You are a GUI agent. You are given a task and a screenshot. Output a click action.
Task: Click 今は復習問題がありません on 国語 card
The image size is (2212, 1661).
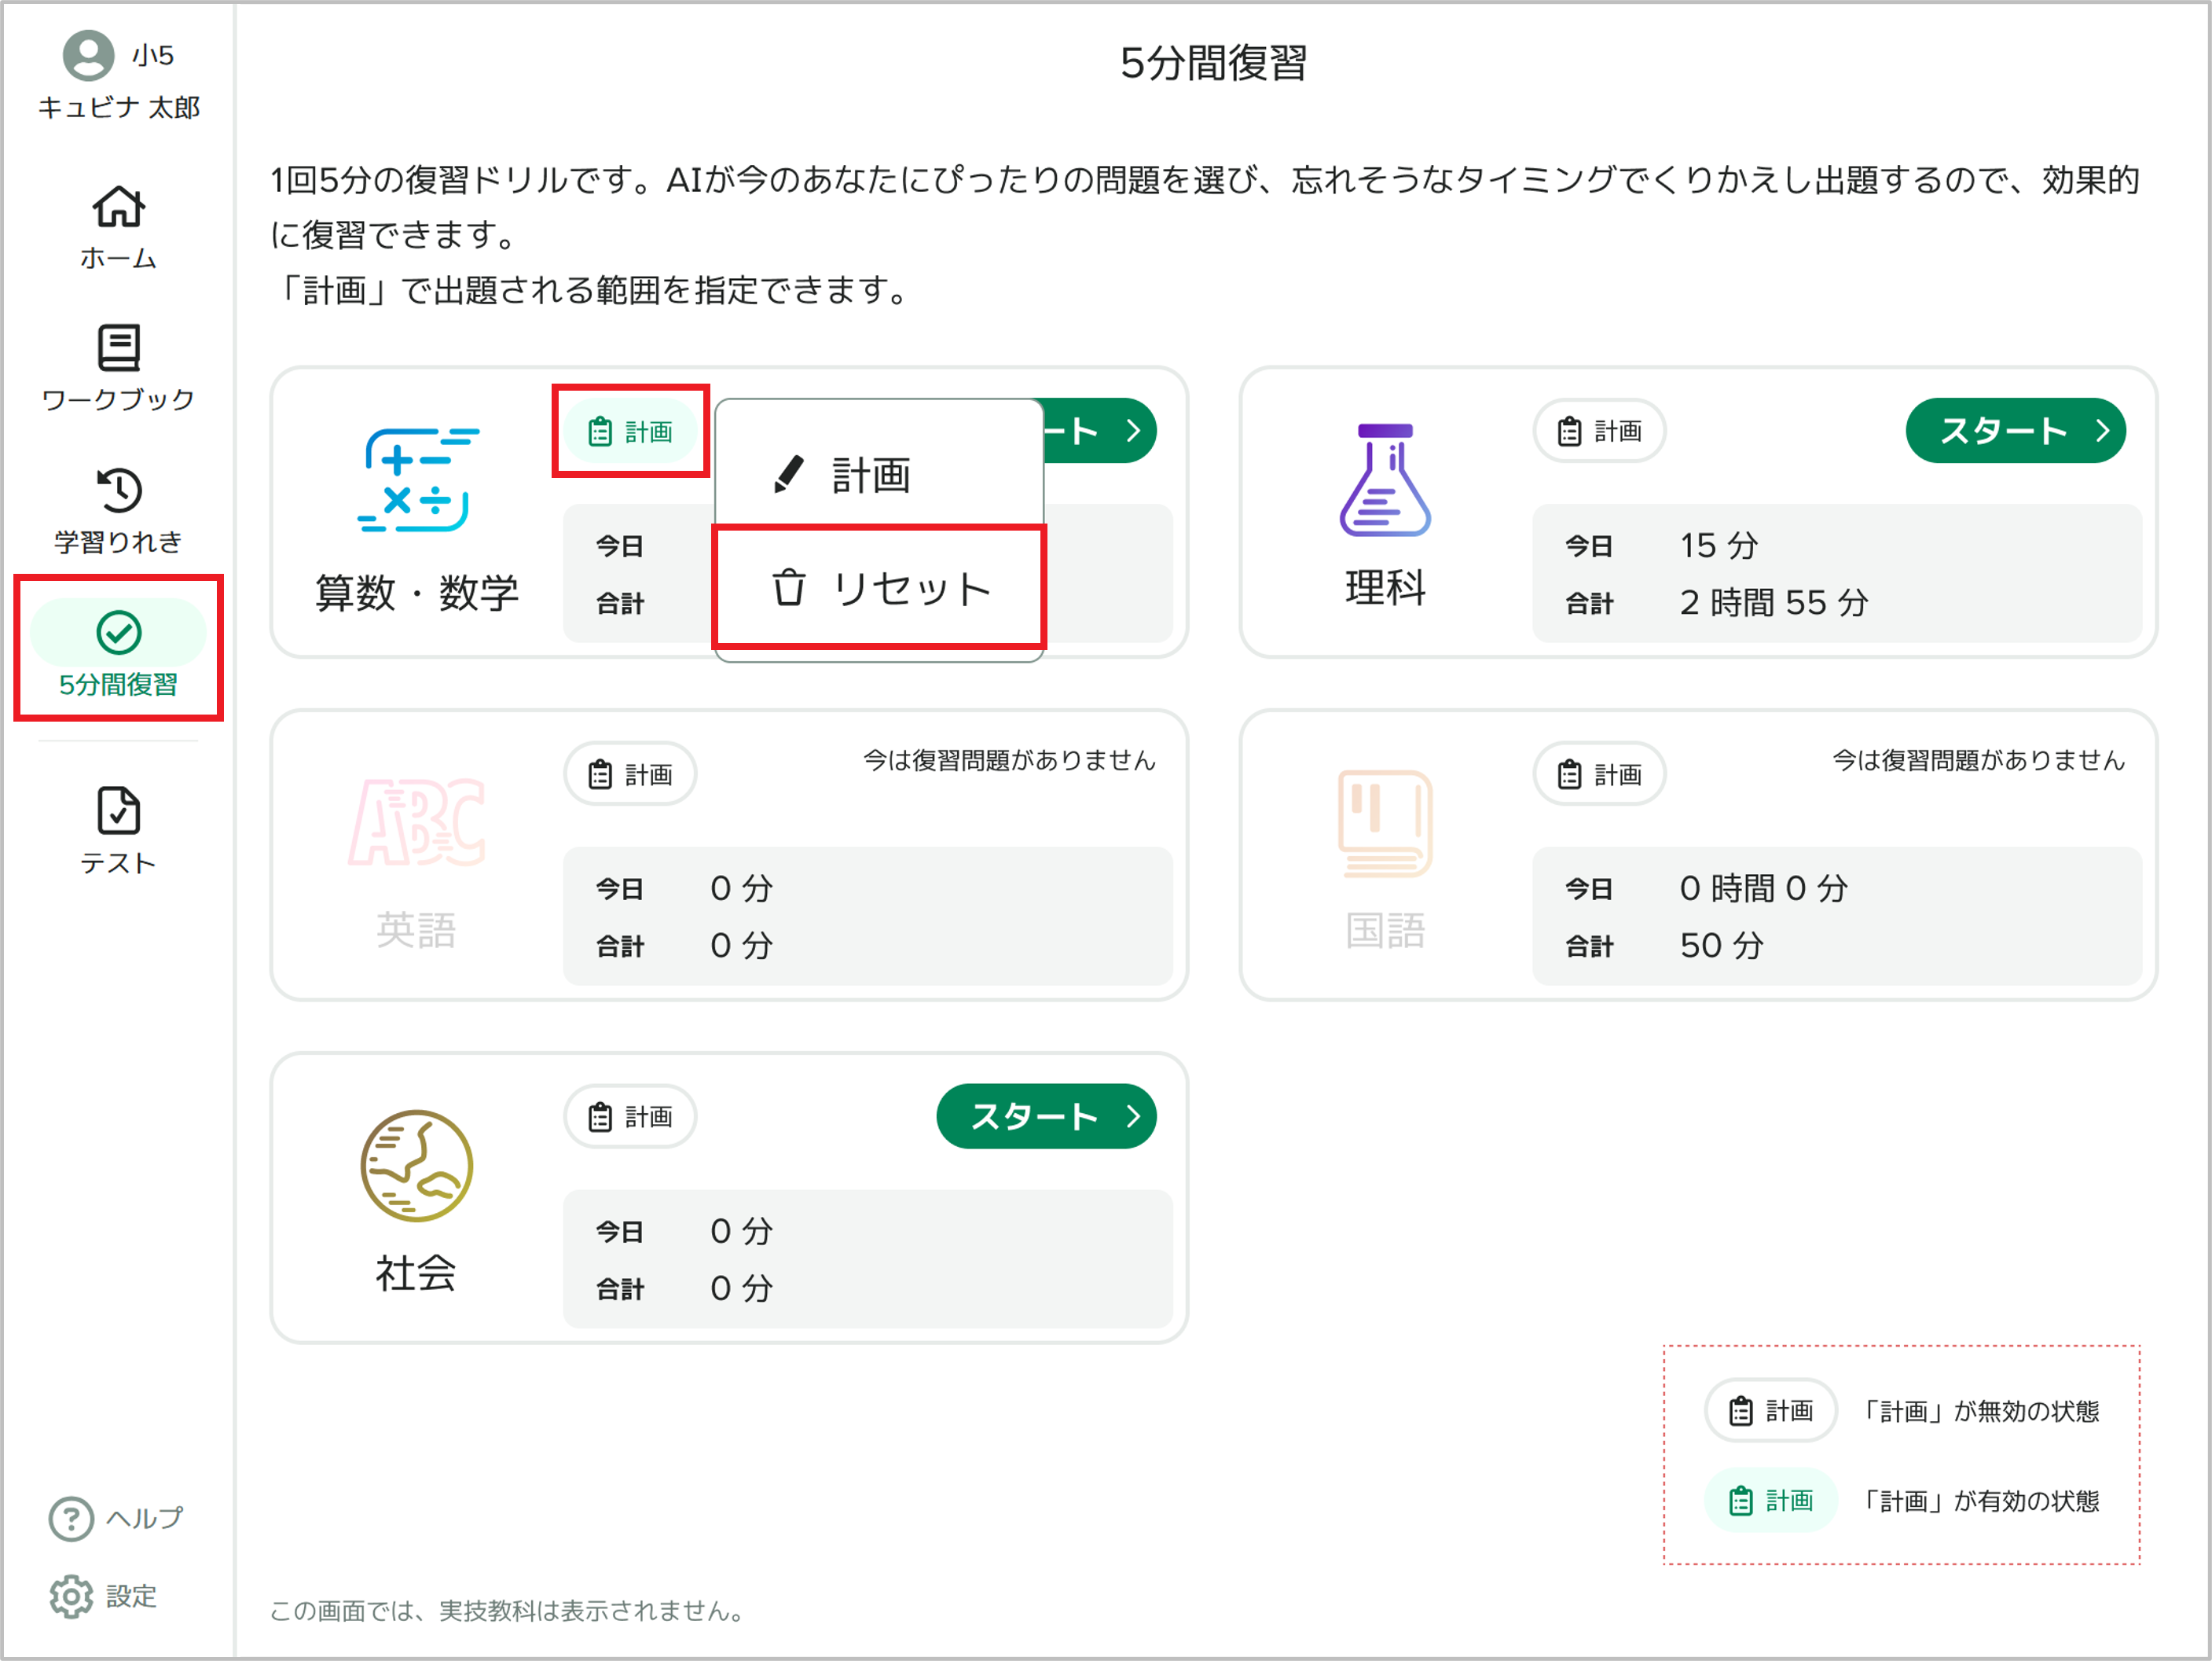click(1978, 760)
